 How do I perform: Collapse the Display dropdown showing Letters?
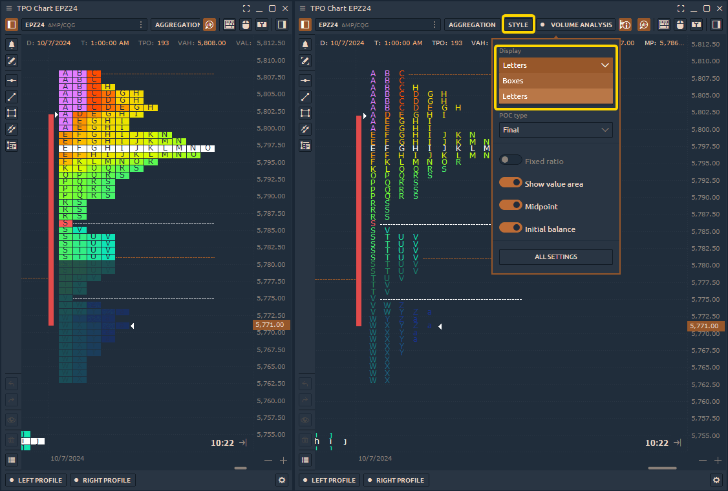tap(555, 65)
